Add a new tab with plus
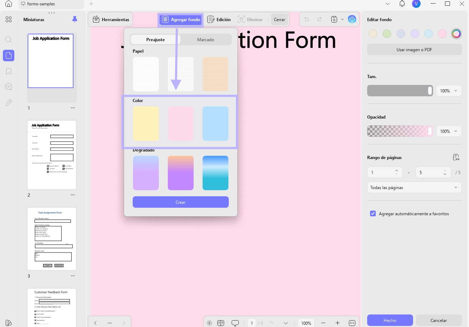The width and height of the screenshot is (469, 327). point(91,4)
